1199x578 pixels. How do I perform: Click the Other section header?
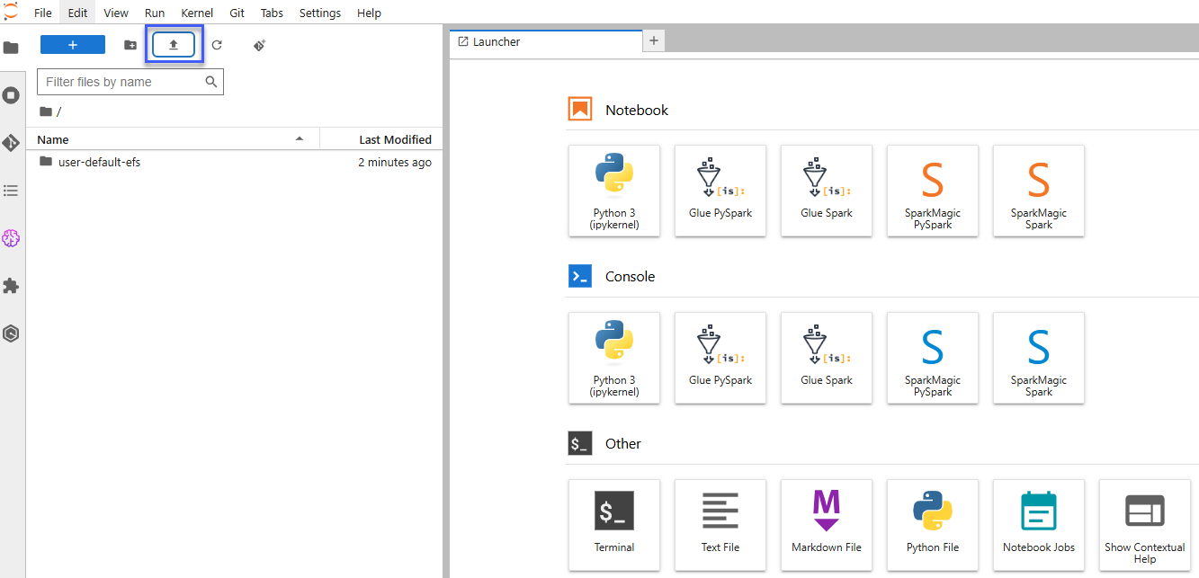coord(623,443)
